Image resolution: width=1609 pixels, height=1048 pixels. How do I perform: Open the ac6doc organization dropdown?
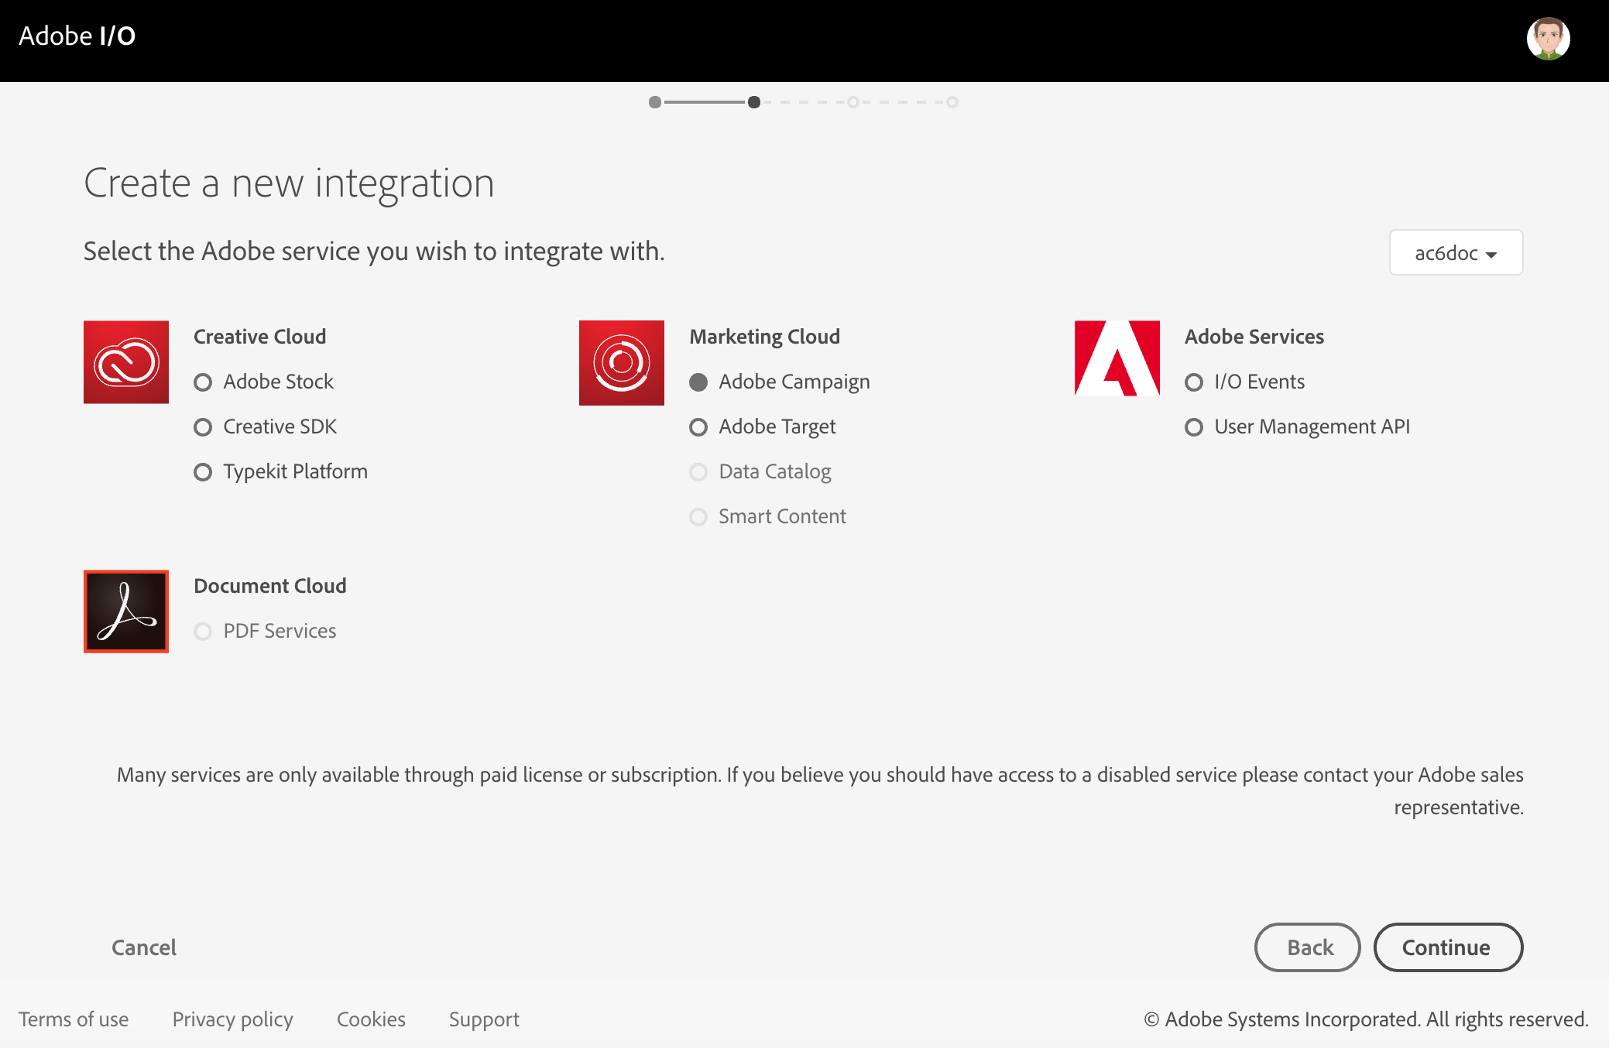(1456, 253)
